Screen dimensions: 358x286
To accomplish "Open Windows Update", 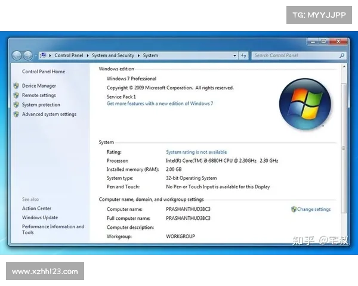I will tap(40, 217).
